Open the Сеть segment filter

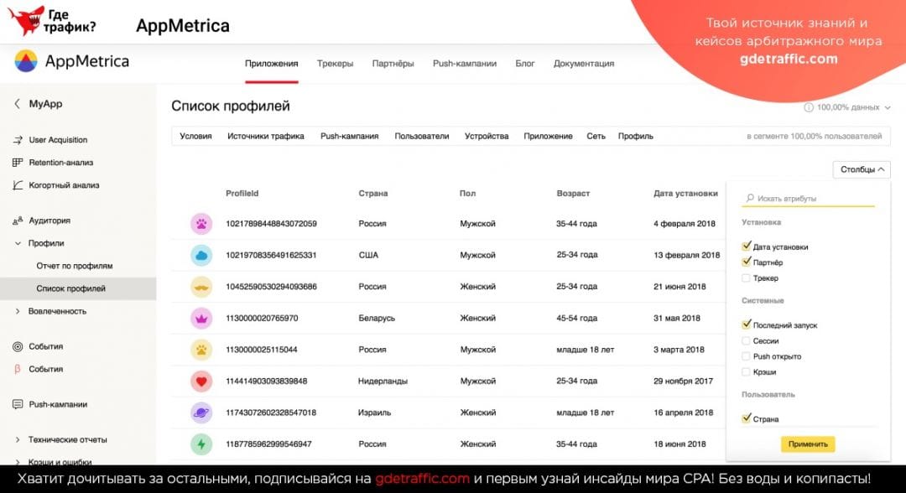tap(596, 136)
